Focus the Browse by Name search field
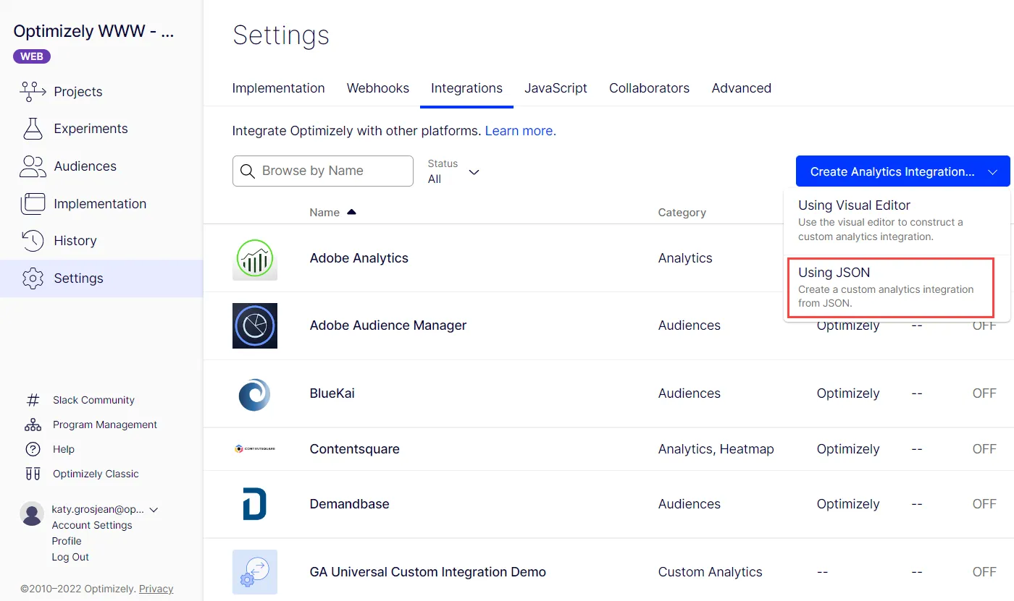1014x601 pixels. [x=323, y=171]
